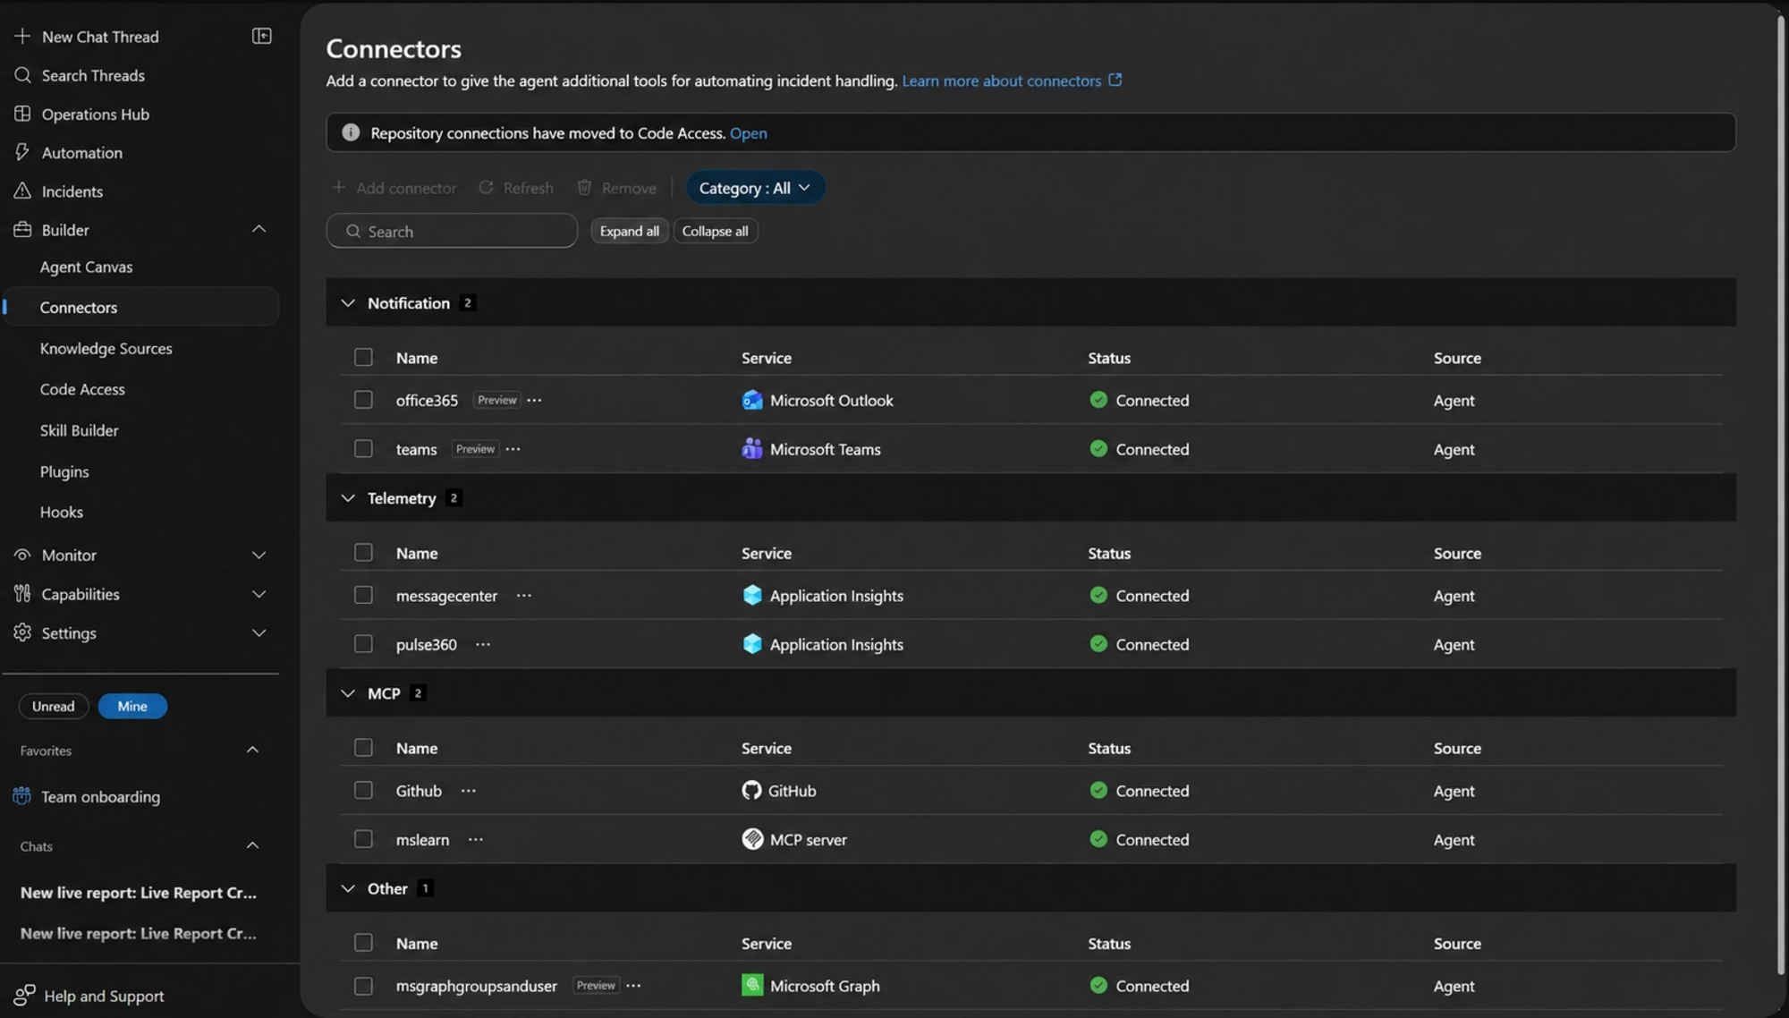1789x1018 pixels.
Task: Click the GitHub service icon
Action: [x=751, y=791]
